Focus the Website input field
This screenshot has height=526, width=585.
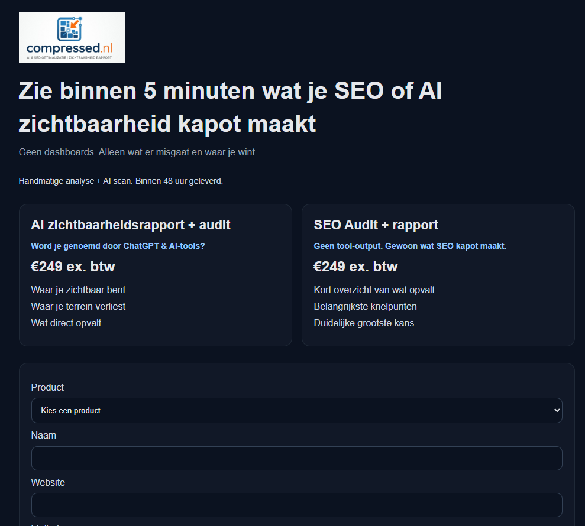click(x=296, y=505)
